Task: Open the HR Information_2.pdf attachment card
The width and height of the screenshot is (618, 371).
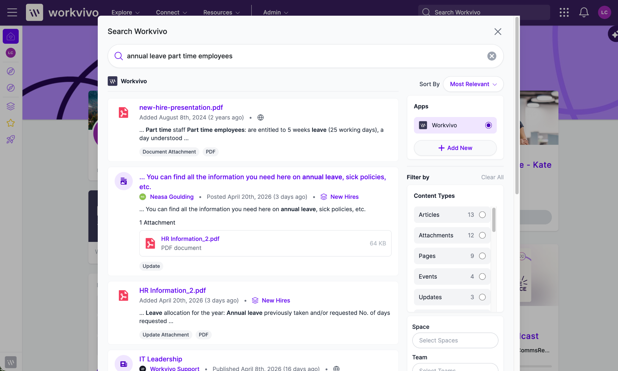Action: point(265,243)
